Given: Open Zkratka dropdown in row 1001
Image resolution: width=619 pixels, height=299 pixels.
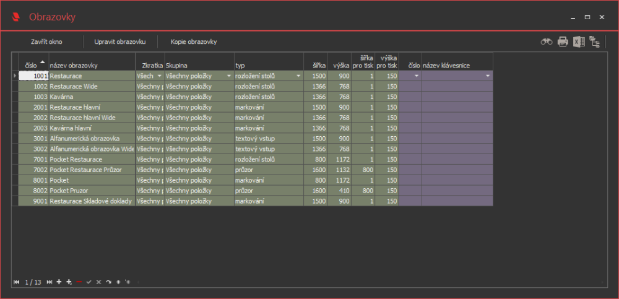Looking at the screenshot, I should (x=160, y=76).
